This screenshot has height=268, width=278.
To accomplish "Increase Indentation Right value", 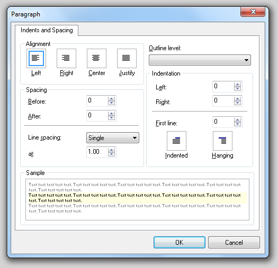I will (237, 99).
